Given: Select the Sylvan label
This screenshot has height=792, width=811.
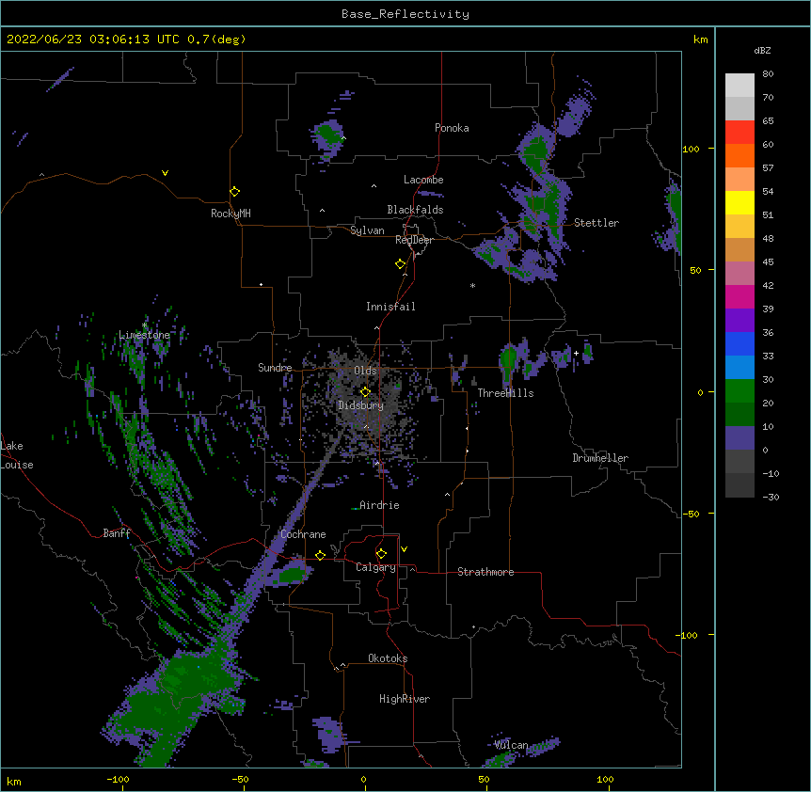Looking at the screenshot, I should pyautogui.click(x=367, y=230).
